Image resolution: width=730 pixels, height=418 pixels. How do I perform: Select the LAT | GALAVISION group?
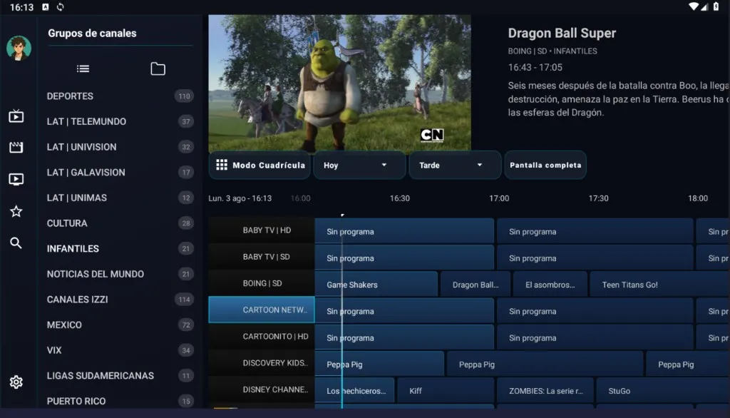coord(120,173)
